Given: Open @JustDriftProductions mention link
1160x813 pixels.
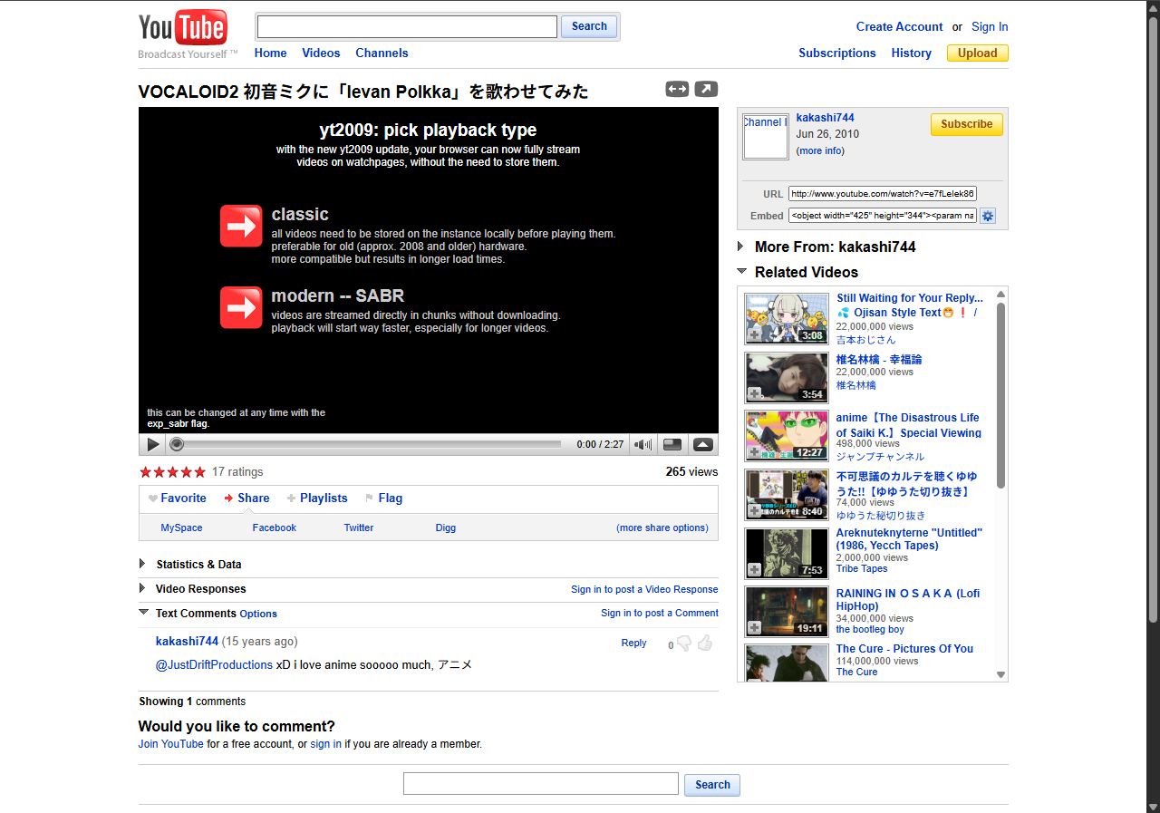Looking at the screenshot, I should tap(214, 664).
